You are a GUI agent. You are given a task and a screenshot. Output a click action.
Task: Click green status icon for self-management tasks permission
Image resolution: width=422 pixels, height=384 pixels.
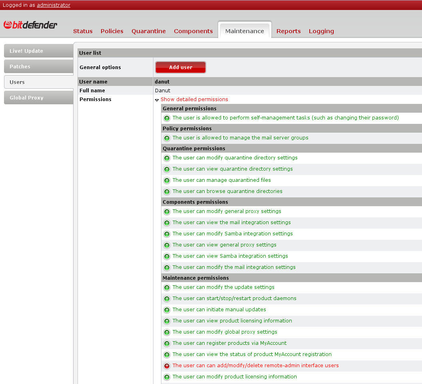(x=167, y=118)
